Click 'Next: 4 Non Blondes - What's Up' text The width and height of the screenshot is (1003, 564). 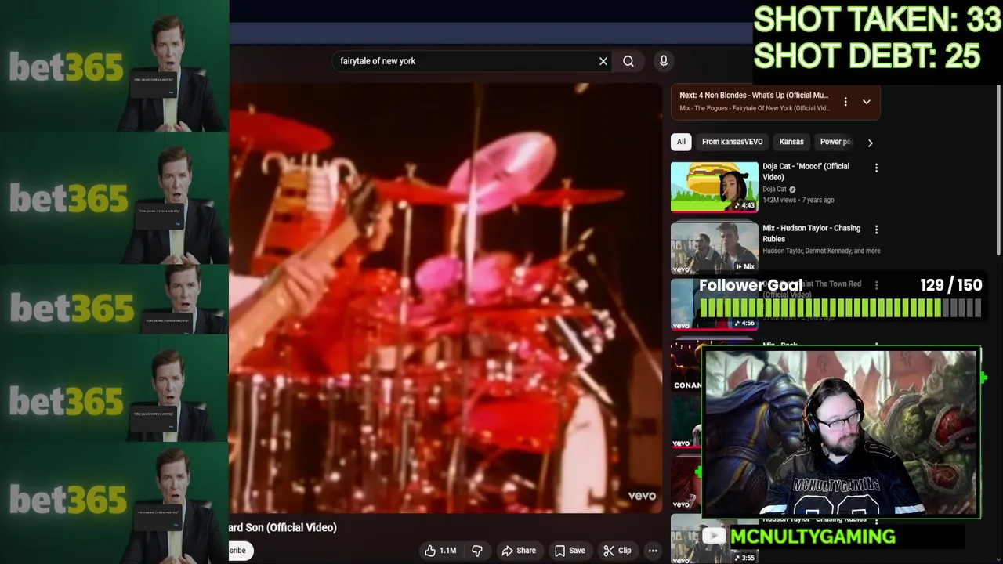pos(754,96)
